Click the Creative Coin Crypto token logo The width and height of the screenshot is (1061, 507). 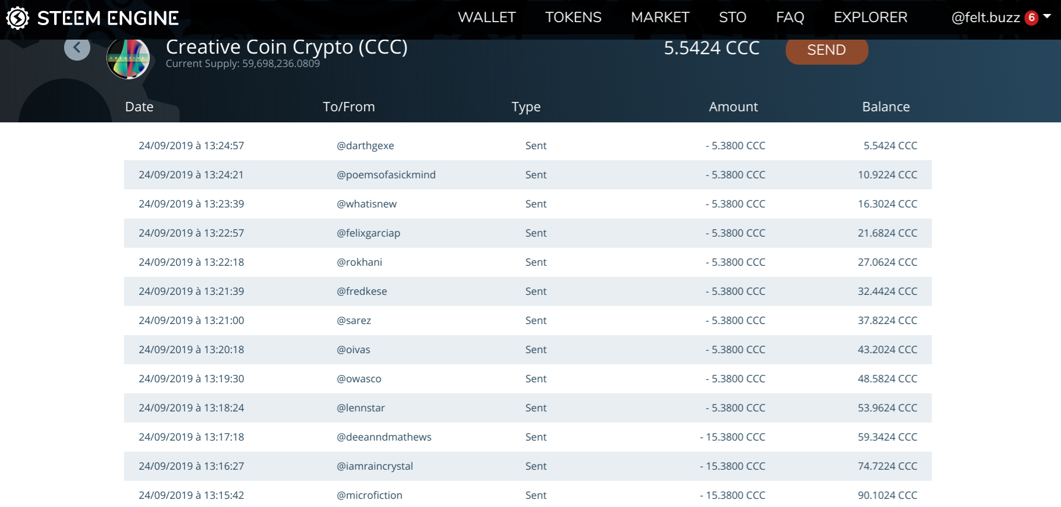click(x=128, y=58)
